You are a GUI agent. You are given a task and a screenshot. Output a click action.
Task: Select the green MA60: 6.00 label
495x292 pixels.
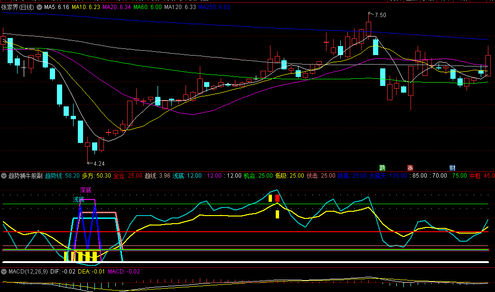tap(148, 7)
